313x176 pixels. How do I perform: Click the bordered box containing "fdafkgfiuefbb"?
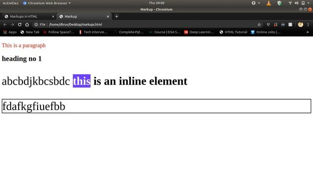coord(156,106)
